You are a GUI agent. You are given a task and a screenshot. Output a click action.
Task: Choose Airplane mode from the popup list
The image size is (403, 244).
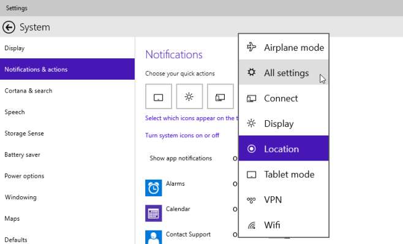[x=284, y=47]
